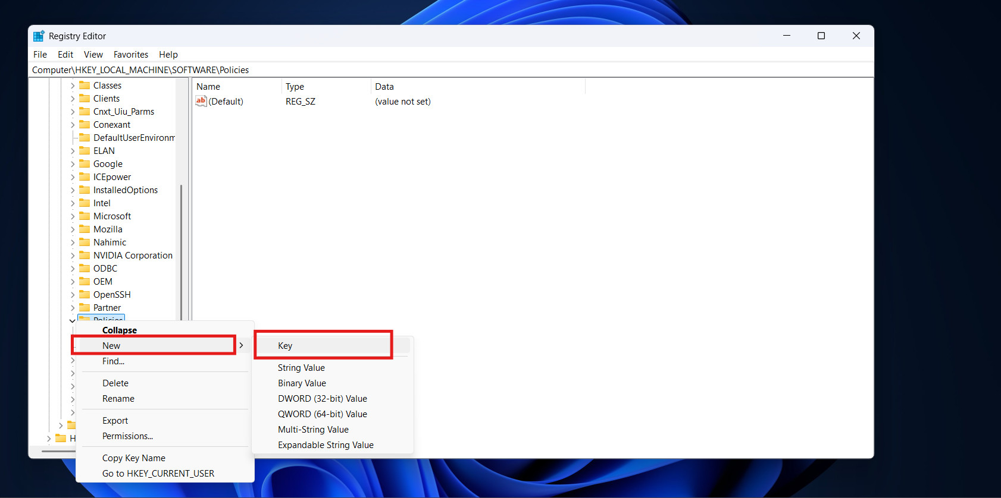Screen dimensions: 1001x498
Task: Expand the ODBC key chevron
Action: click(x=73, y=269)
